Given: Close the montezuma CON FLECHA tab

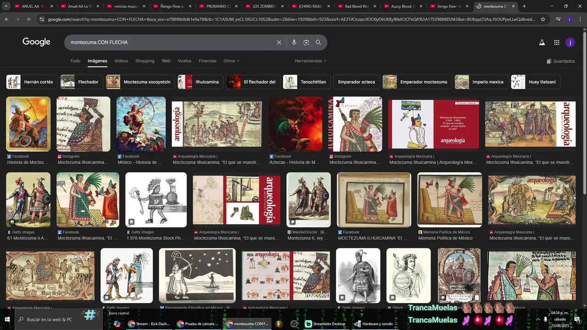Looking at the screenshot, I should click(513, 6).
